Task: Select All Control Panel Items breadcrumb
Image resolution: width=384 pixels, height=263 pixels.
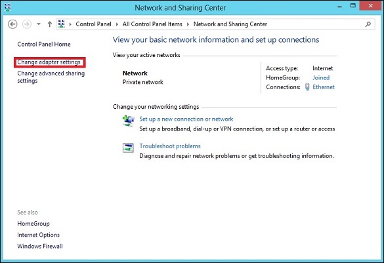Action: click(152, 24)
